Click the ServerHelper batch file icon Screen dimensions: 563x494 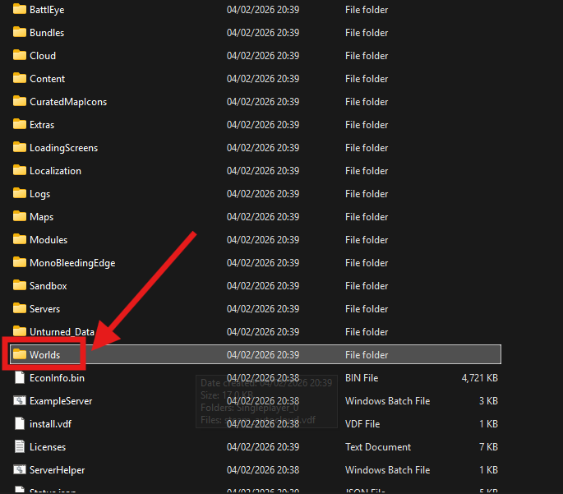(x=20, y=469)
